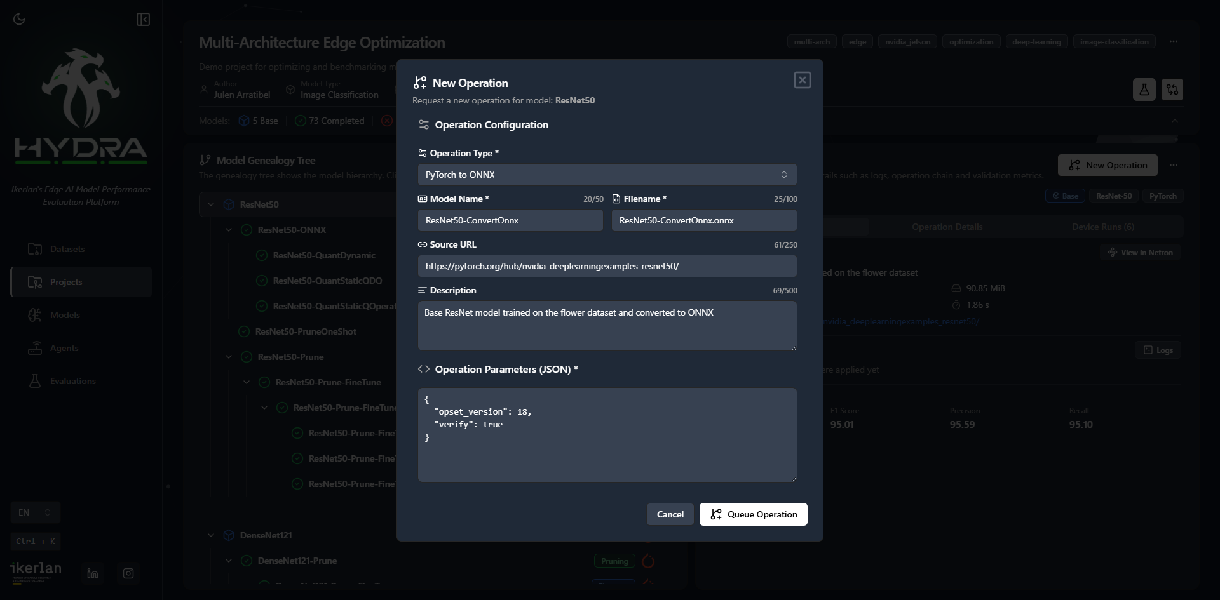Open genealogy tree more options menu
Image resolution: width=1220 pixels, height=600 pixels.
coord(1174,165)
